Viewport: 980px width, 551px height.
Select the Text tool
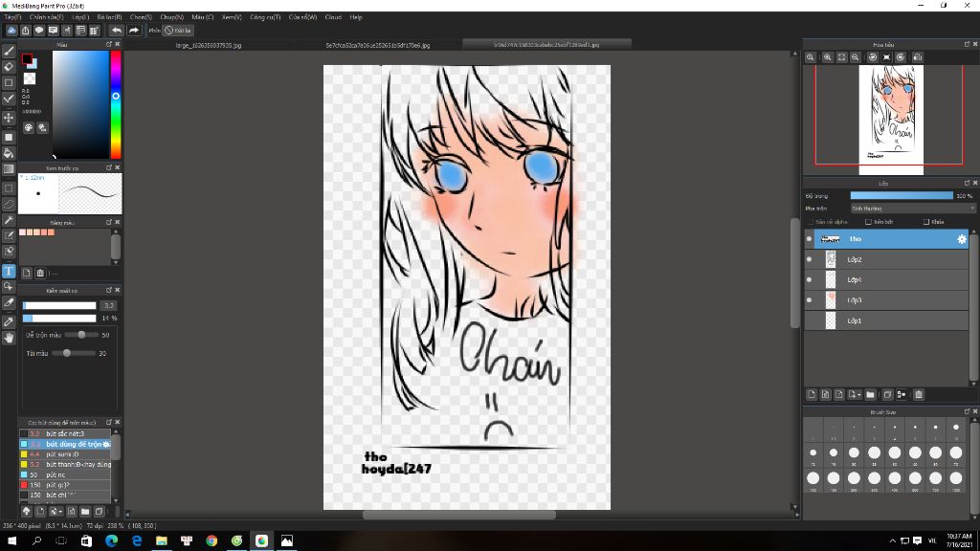click(x=9, y=271)
